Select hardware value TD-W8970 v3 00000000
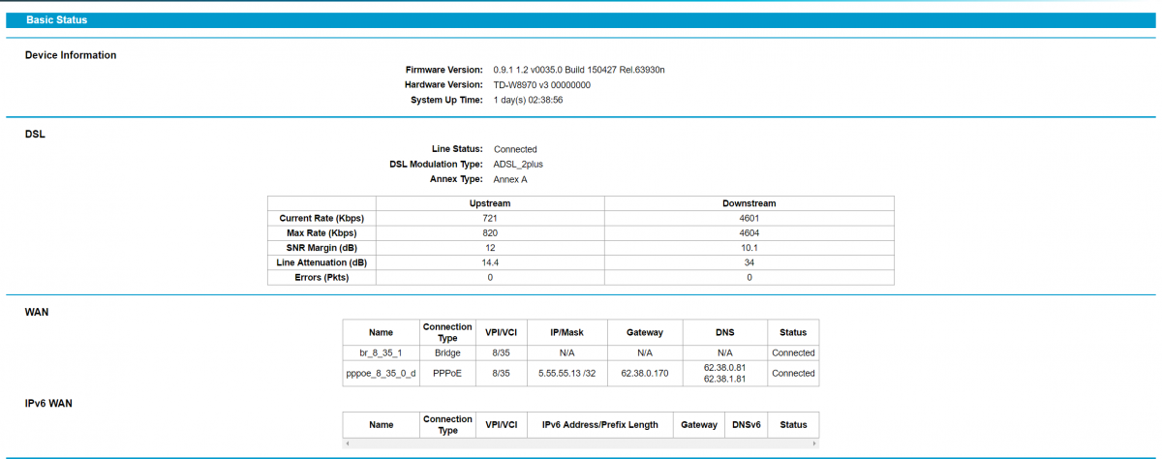 point(541,85)
